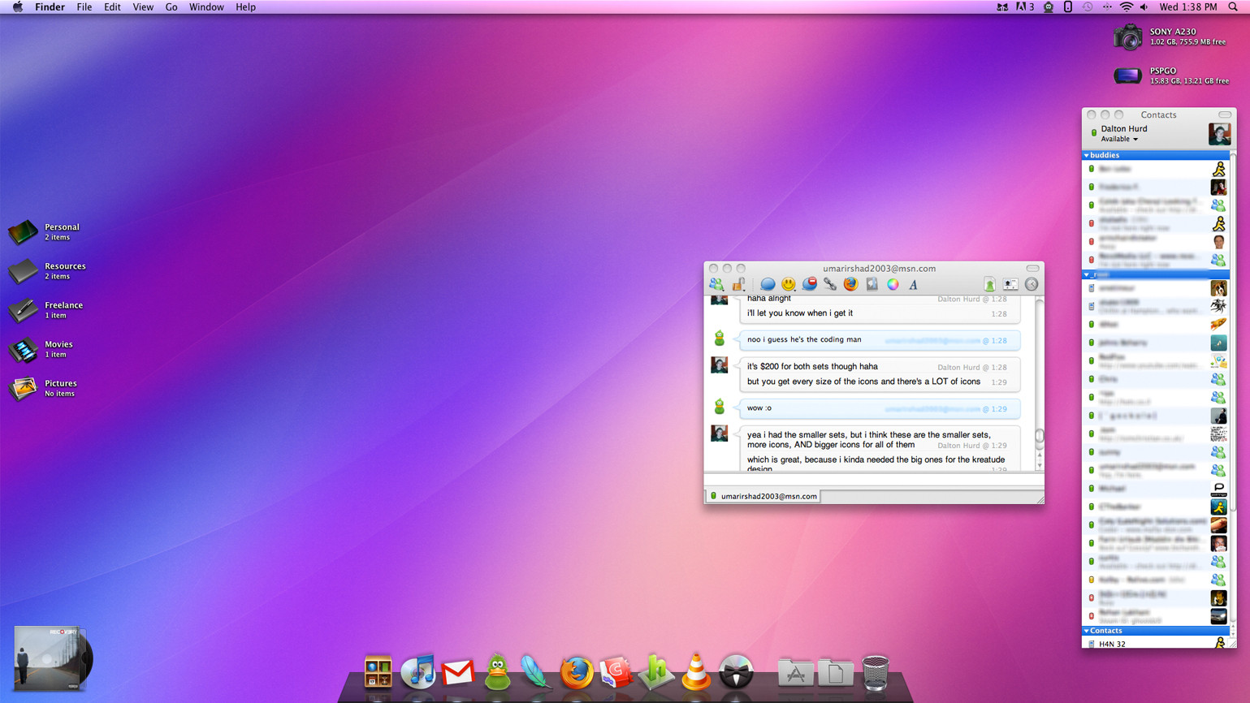Open the Available status dropdown
1250x703 pixels.
coord(1119,139)
